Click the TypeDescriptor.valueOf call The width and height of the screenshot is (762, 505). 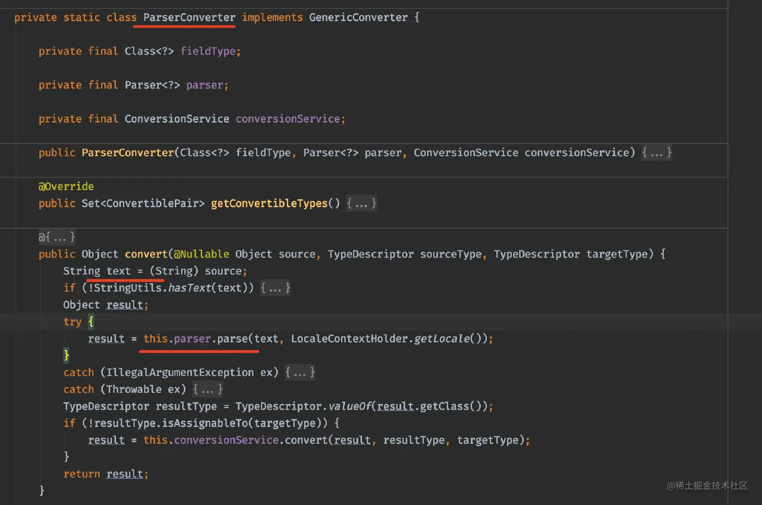(303, 406)
